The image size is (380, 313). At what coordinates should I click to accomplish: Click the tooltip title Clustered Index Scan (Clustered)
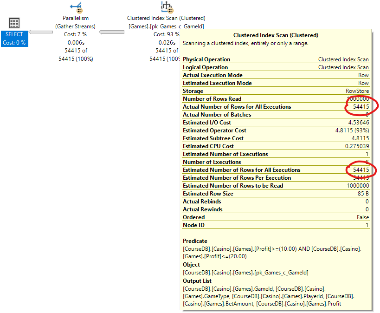tap(276, 35)
